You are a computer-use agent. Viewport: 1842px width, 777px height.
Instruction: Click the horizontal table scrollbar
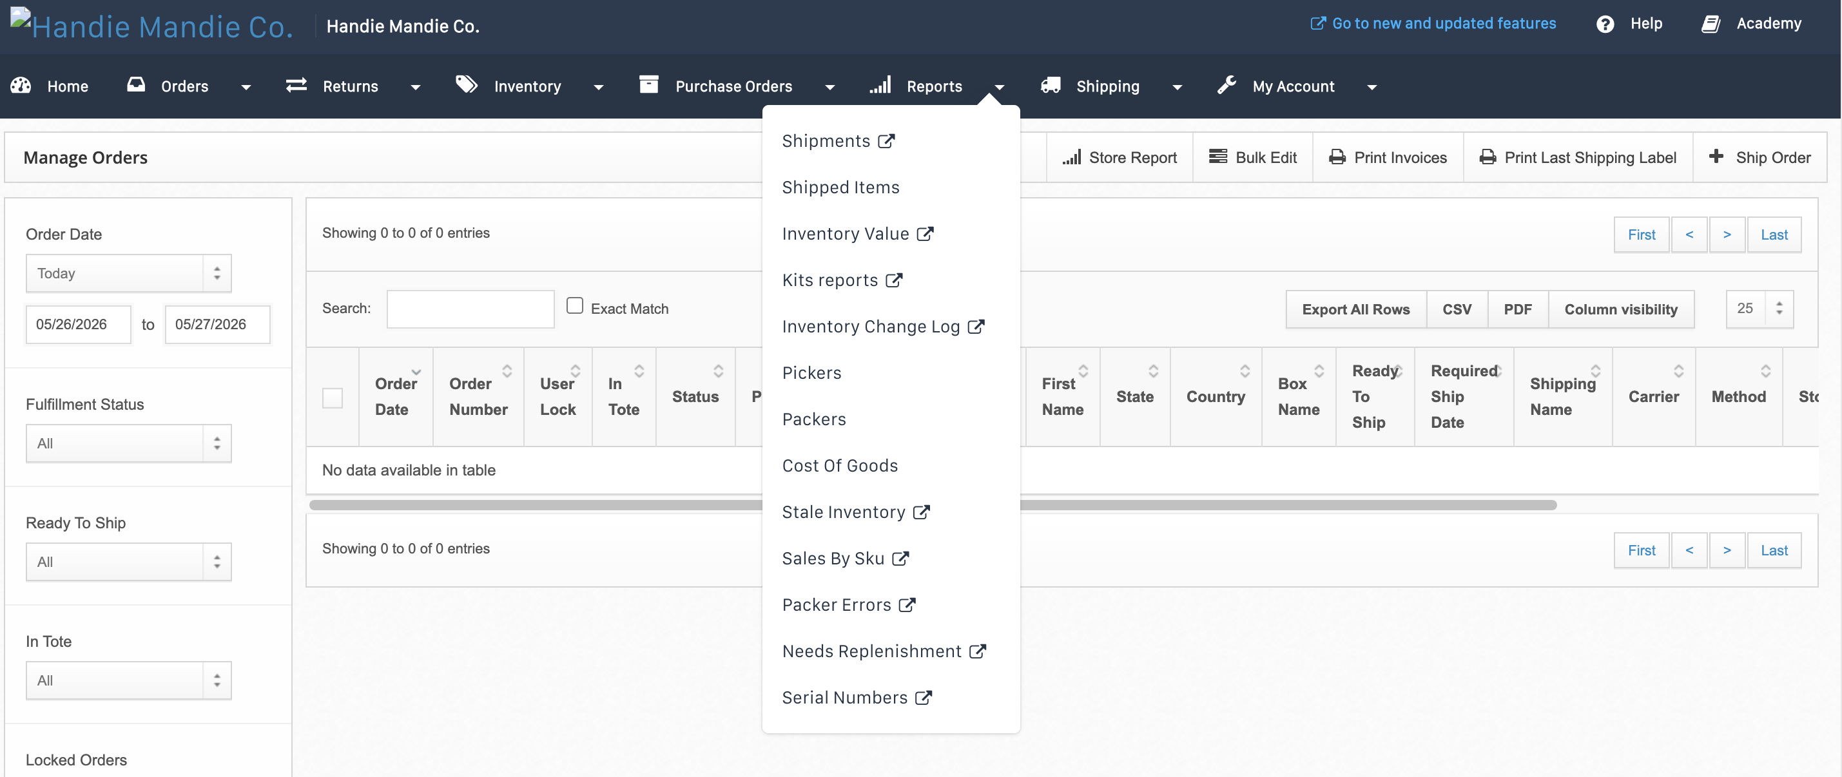click(933, 505)
